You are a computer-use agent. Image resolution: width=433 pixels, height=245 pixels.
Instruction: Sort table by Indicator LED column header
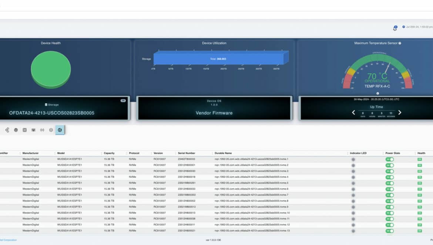[358, 153]
